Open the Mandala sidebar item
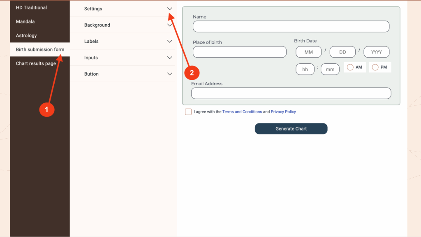The image size is (421, 237). (25, 21)
